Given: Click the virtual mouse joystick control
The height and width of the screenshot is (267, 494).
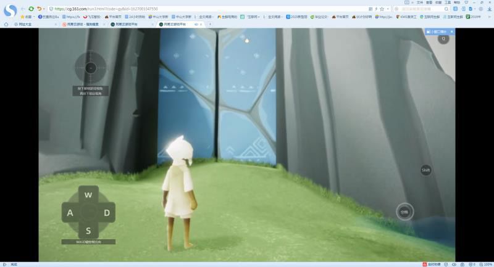Looking at the screenshot, I should 91,67.
